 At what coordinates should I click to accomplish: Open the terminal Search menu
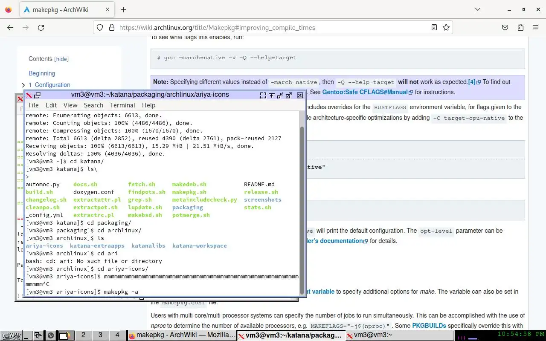click(x=93, y=105)
